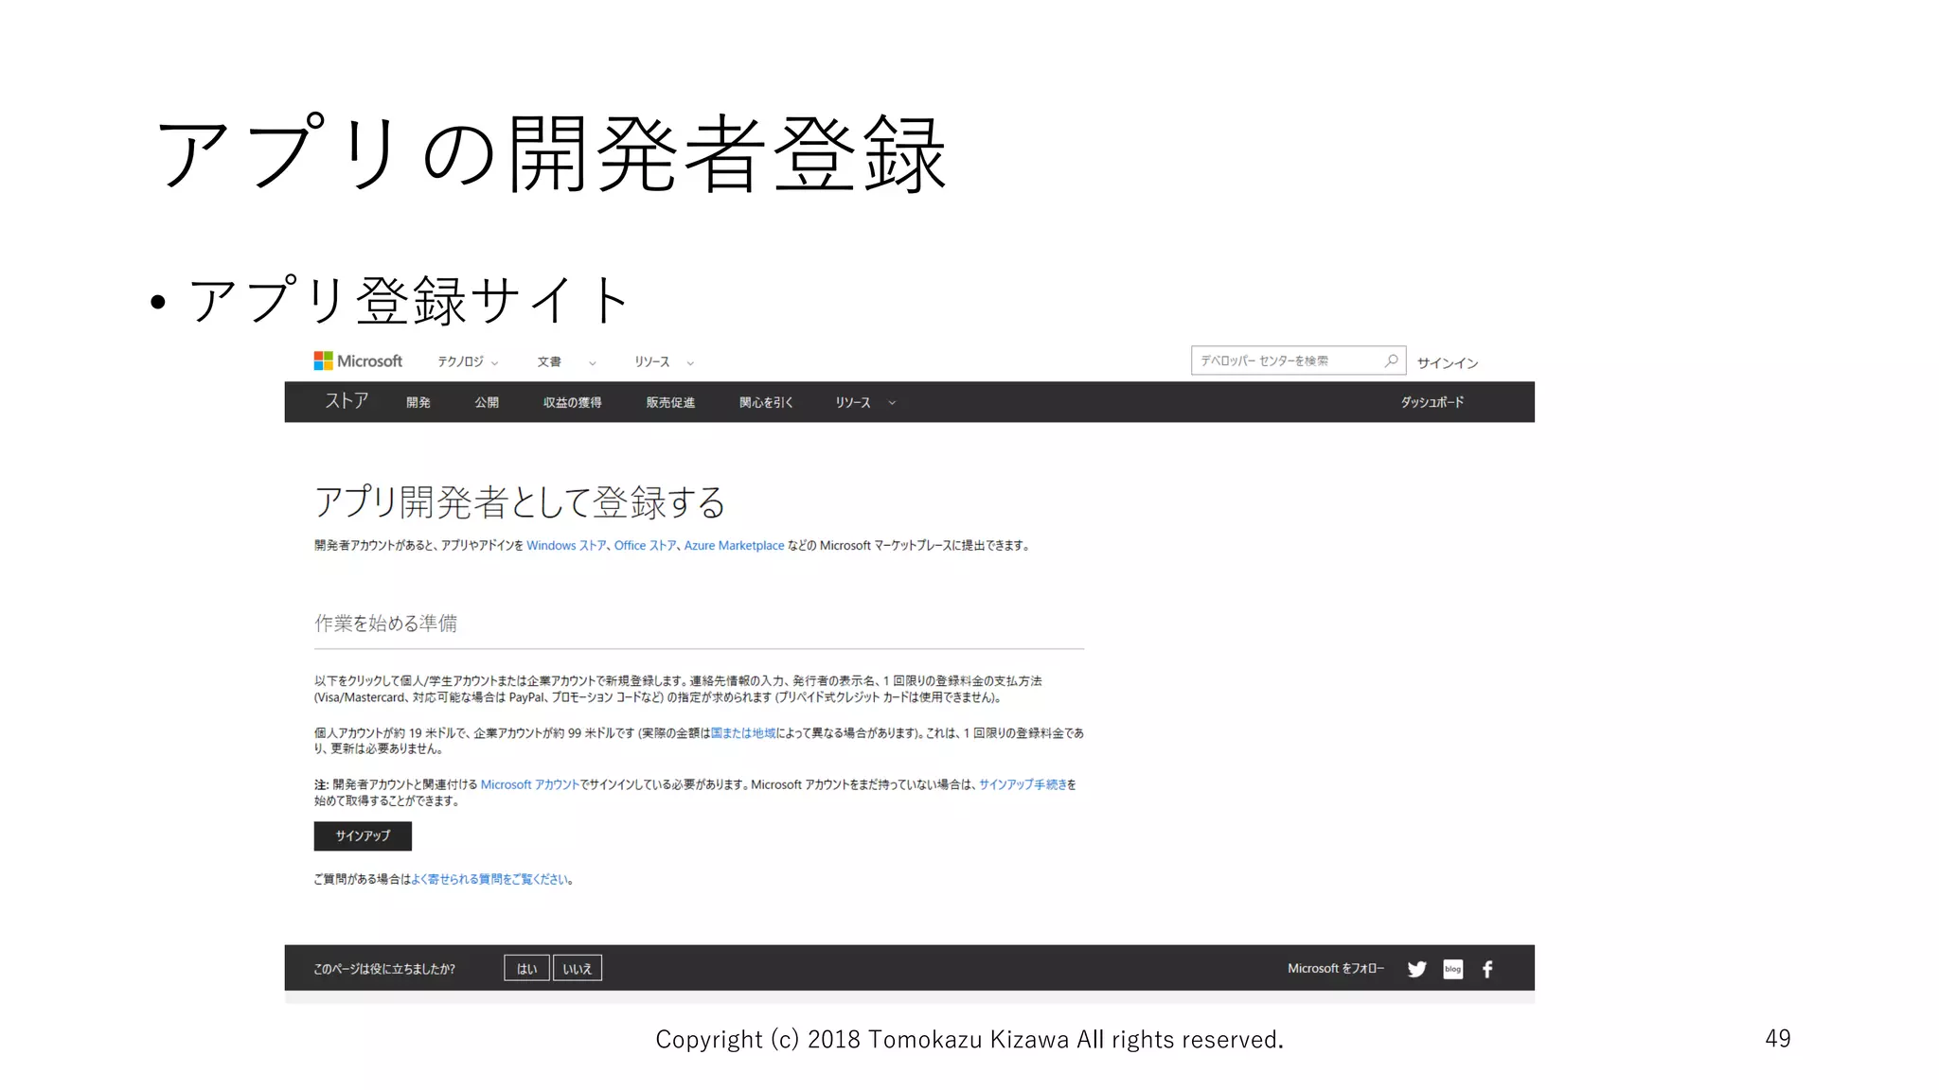Expand リソース in the dark Store bar

point(864,402)
